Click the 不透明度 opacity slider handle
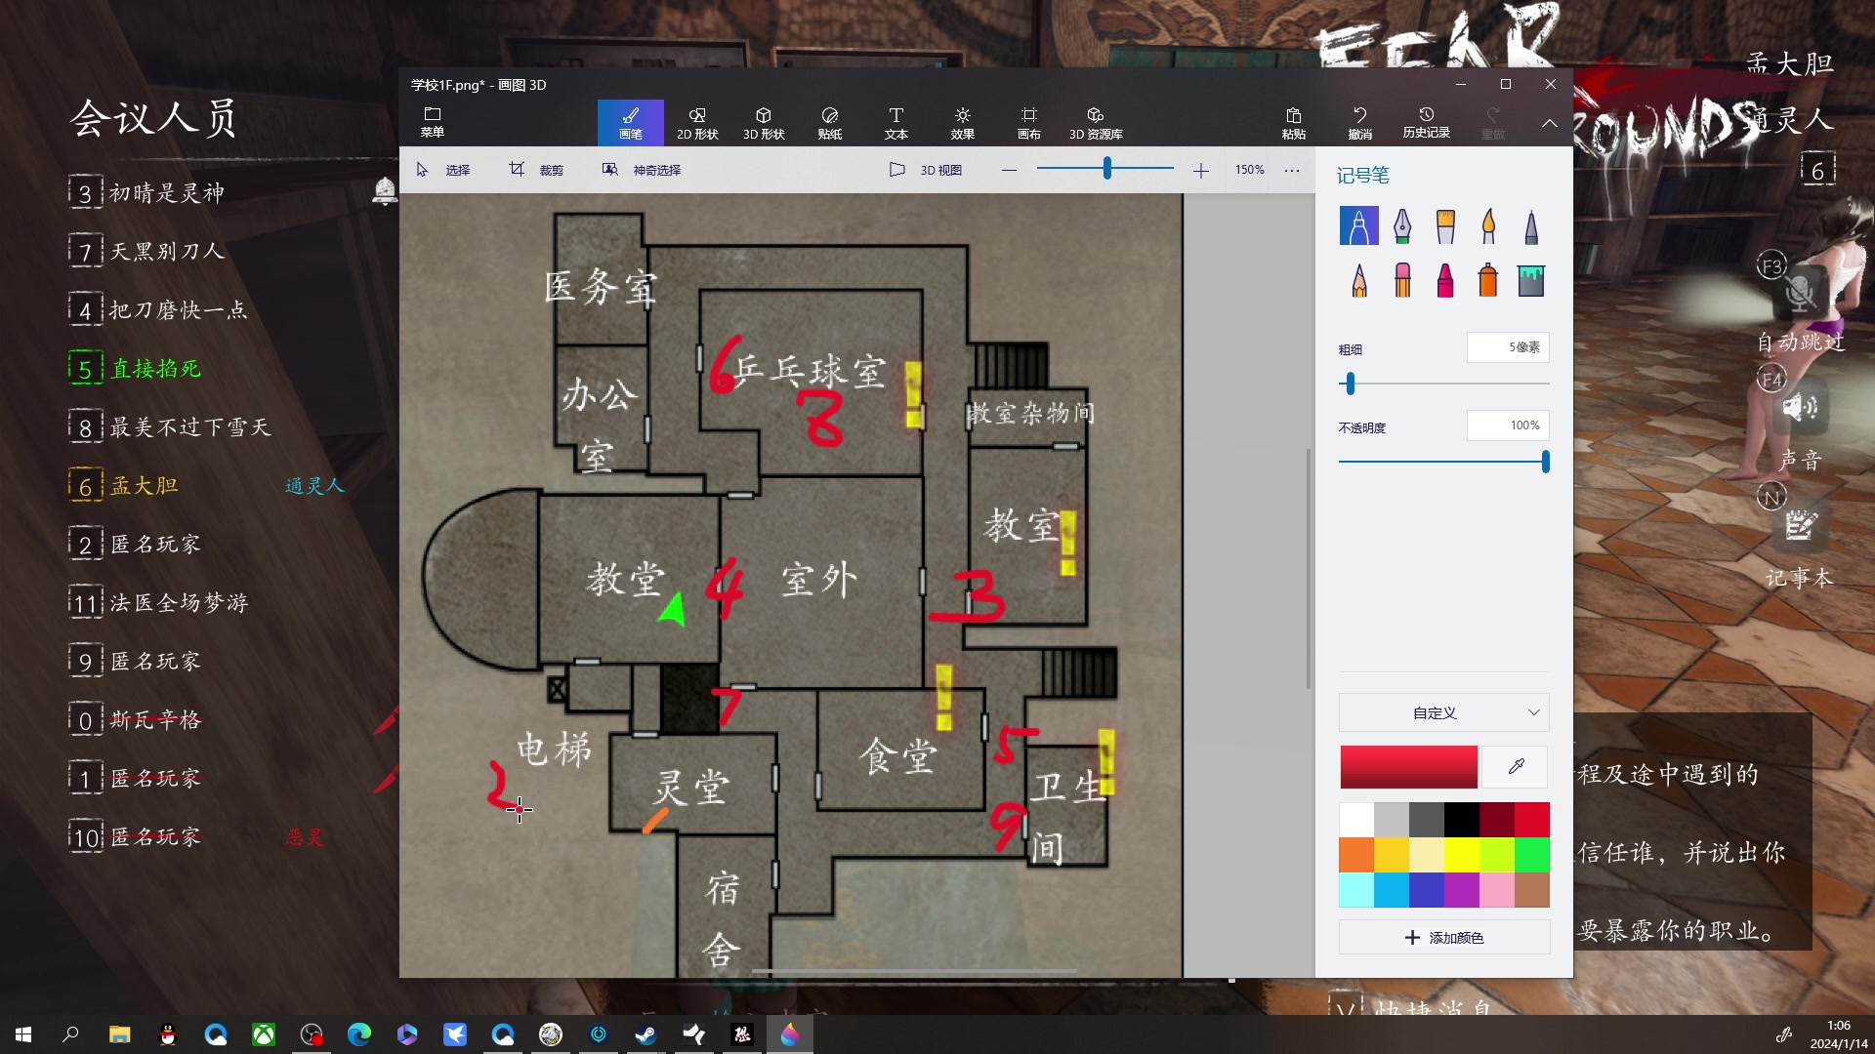Viewport: 1875px width, 1054px height. coord(1545,462)
